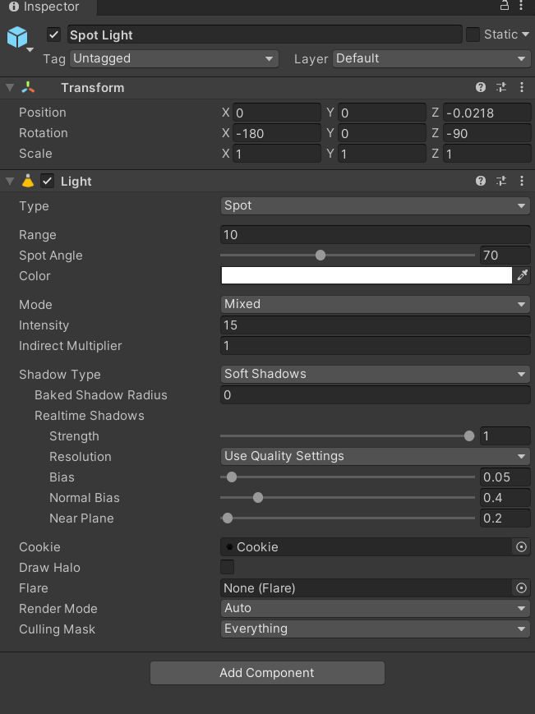535x714 pixels.
Task: Click the Add Component button
Action: coord(267,673)
